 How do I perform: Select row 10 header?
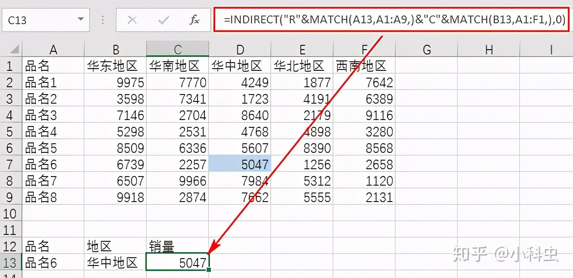11,213
